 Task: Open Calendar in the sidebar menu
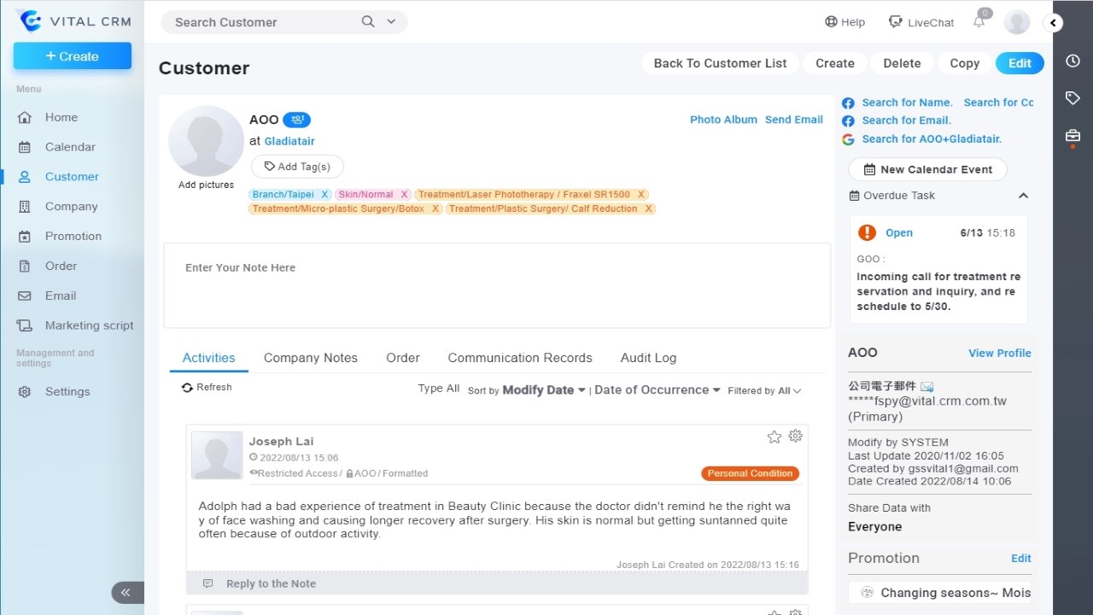tap(70, 147)
